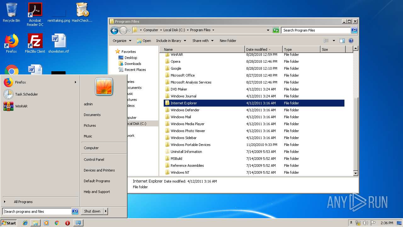
Task: Open Default Programs entry
Action: click(x=97, y=181)
